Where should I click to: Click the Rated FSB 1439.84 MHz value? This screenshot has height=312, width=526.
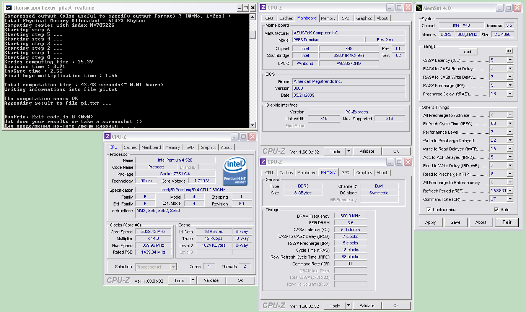pyautogui.click(x=153, y=252)
